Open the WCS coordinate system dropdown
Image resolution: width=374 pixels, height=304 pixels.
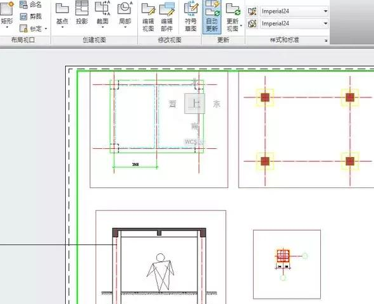coord(195,142)
